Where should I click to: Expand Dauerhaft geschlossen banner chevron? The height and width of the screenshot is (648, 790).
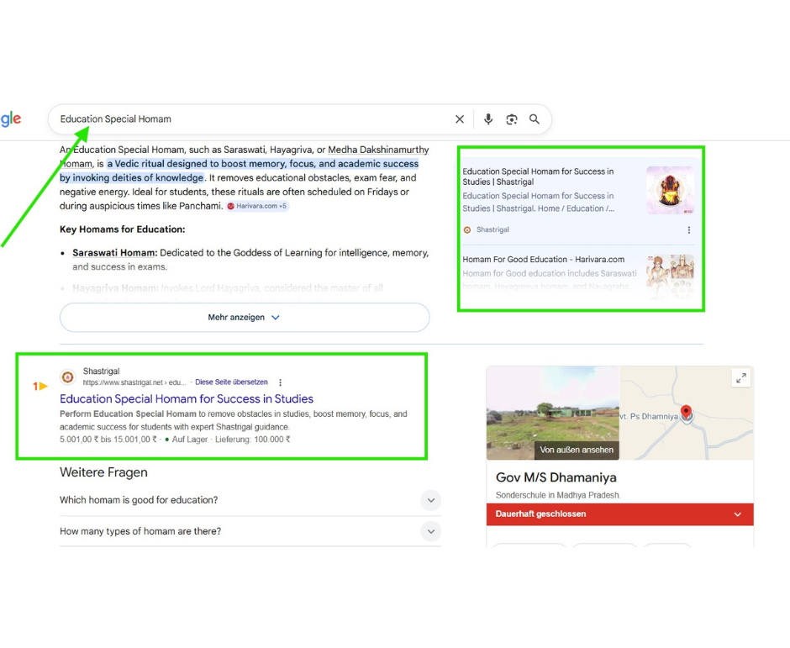coord(738,514)
